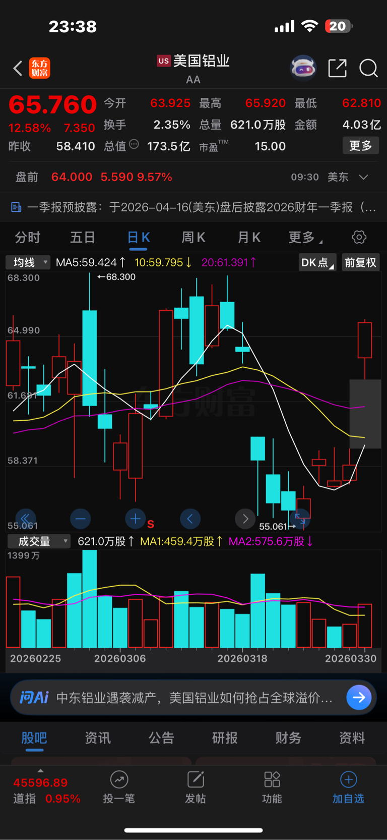Screen dimensions: 387x840
Task: Toggle the 前复权 adjustment option
Action: [x=361, y=263]
